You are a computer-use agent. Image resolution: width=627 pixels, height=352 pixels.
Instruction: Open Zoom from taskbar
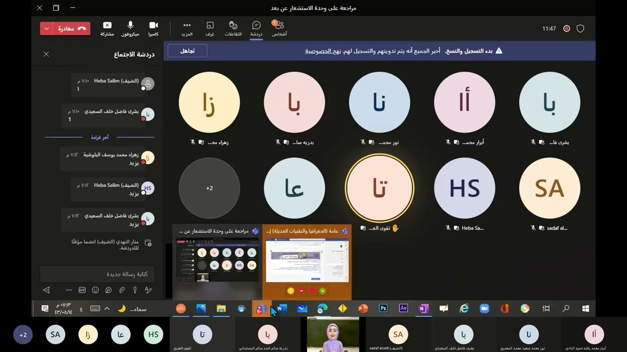pos(484,308)
